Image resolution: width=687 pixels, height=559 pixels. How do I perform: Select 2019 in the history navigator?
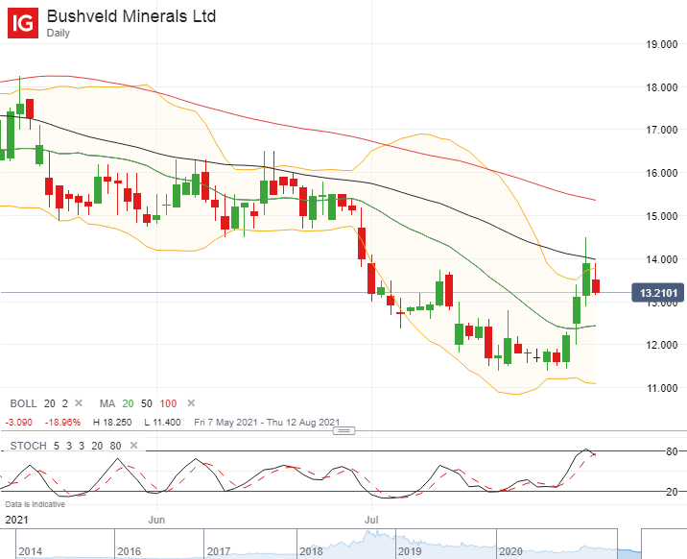click(410, 551)
